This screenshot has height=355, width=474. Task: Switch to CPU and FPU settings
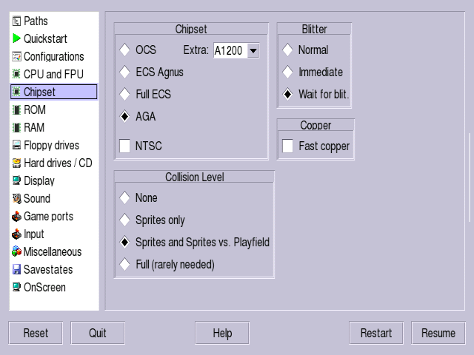(x=54, y=74)
